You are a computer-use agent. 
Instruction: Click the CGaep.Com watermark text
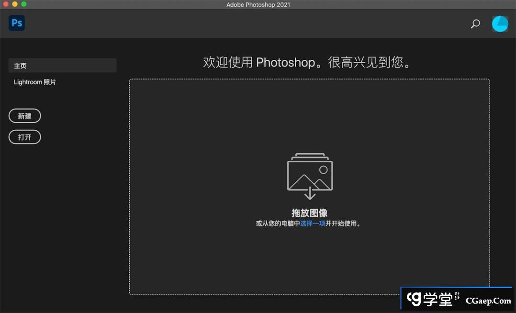[488, 301]
